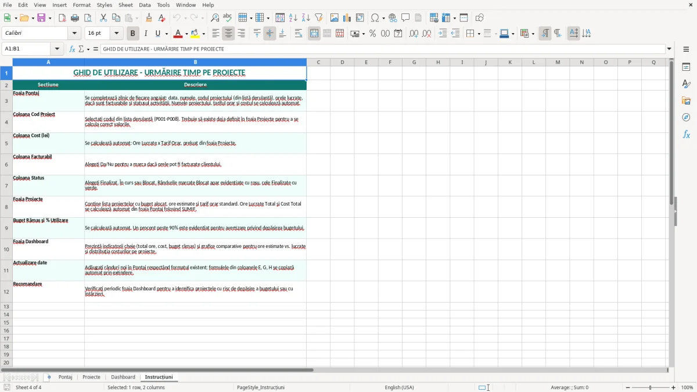Toggle Print Preview
The height and width of the screenshot is (392, 697).
click(x=87, y=18)
